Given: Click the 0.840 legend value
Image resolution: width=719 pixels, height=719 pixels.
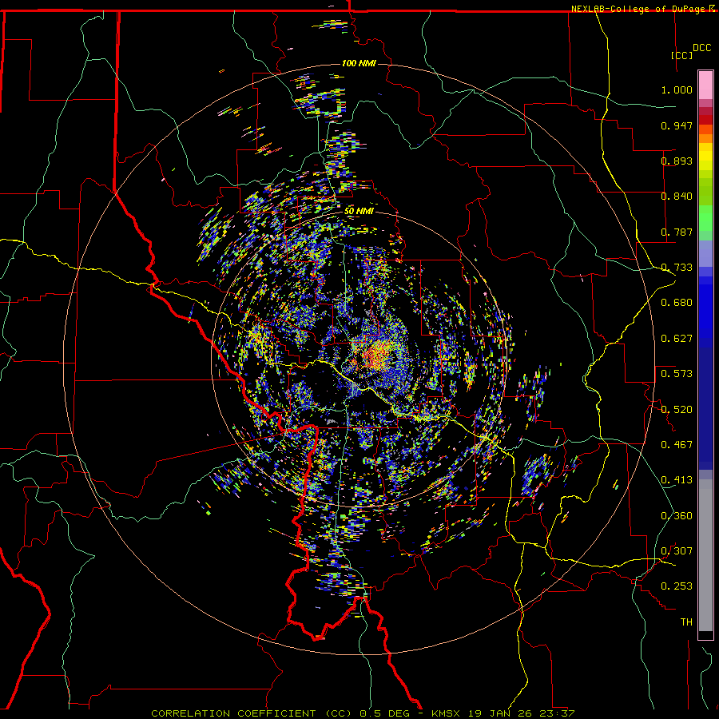Looking at the screenshot, I should (677, 197).
